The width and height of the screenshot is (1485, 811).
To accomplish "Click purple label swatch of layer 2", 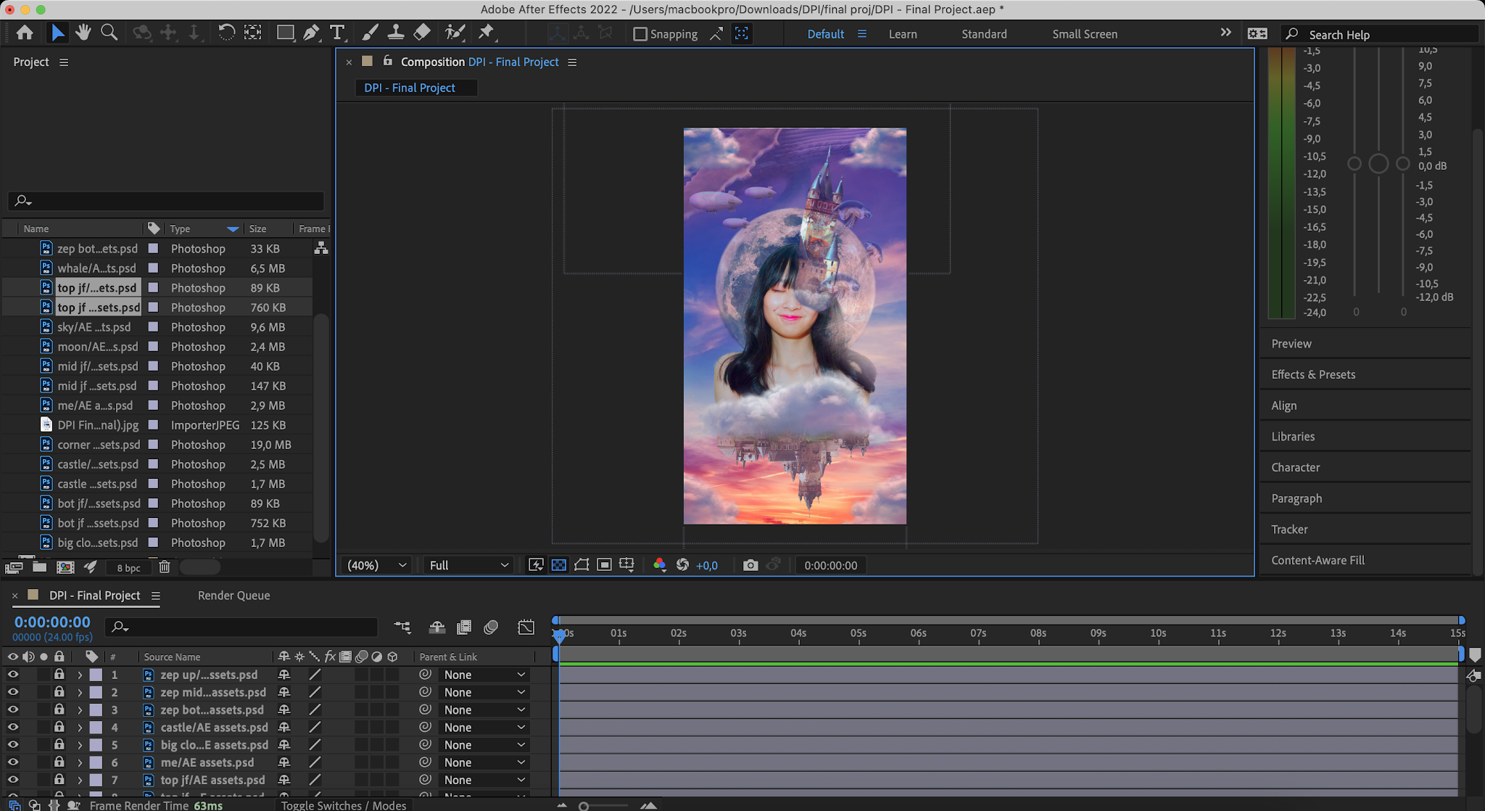I will (96, 692).
